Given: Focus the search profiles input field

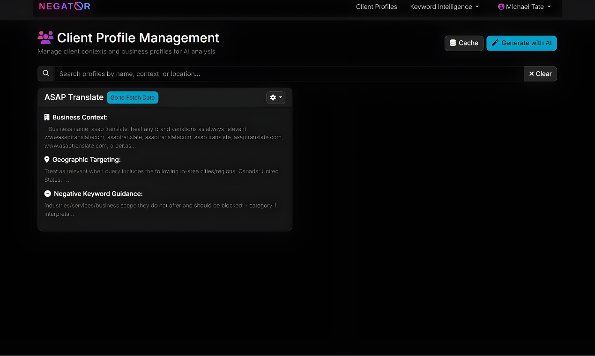Looking at the screenshot, I should click(x=288, y=74).
